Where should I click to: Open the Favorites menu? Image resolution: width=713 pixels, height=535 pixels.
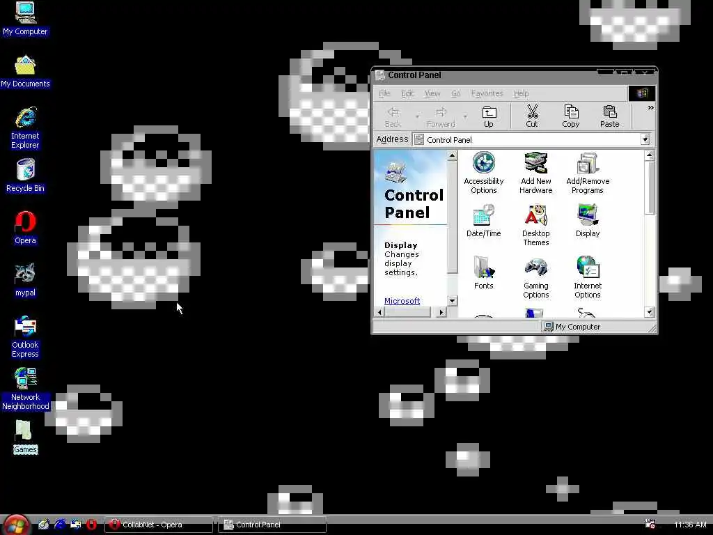tap(487, 93)
